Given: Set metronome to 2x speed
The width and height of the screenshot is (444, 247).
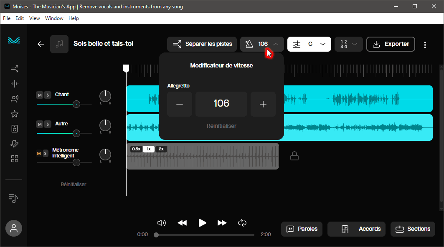Looking at the screenshot, I should (161, 149).
